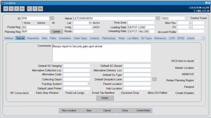The image size is (211, 118).
Task: Select the Inactive radio button
Action: click(36, 23)
